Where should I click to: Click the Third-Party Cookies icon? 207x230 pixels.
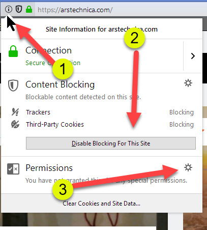click(x=15, y=124)
